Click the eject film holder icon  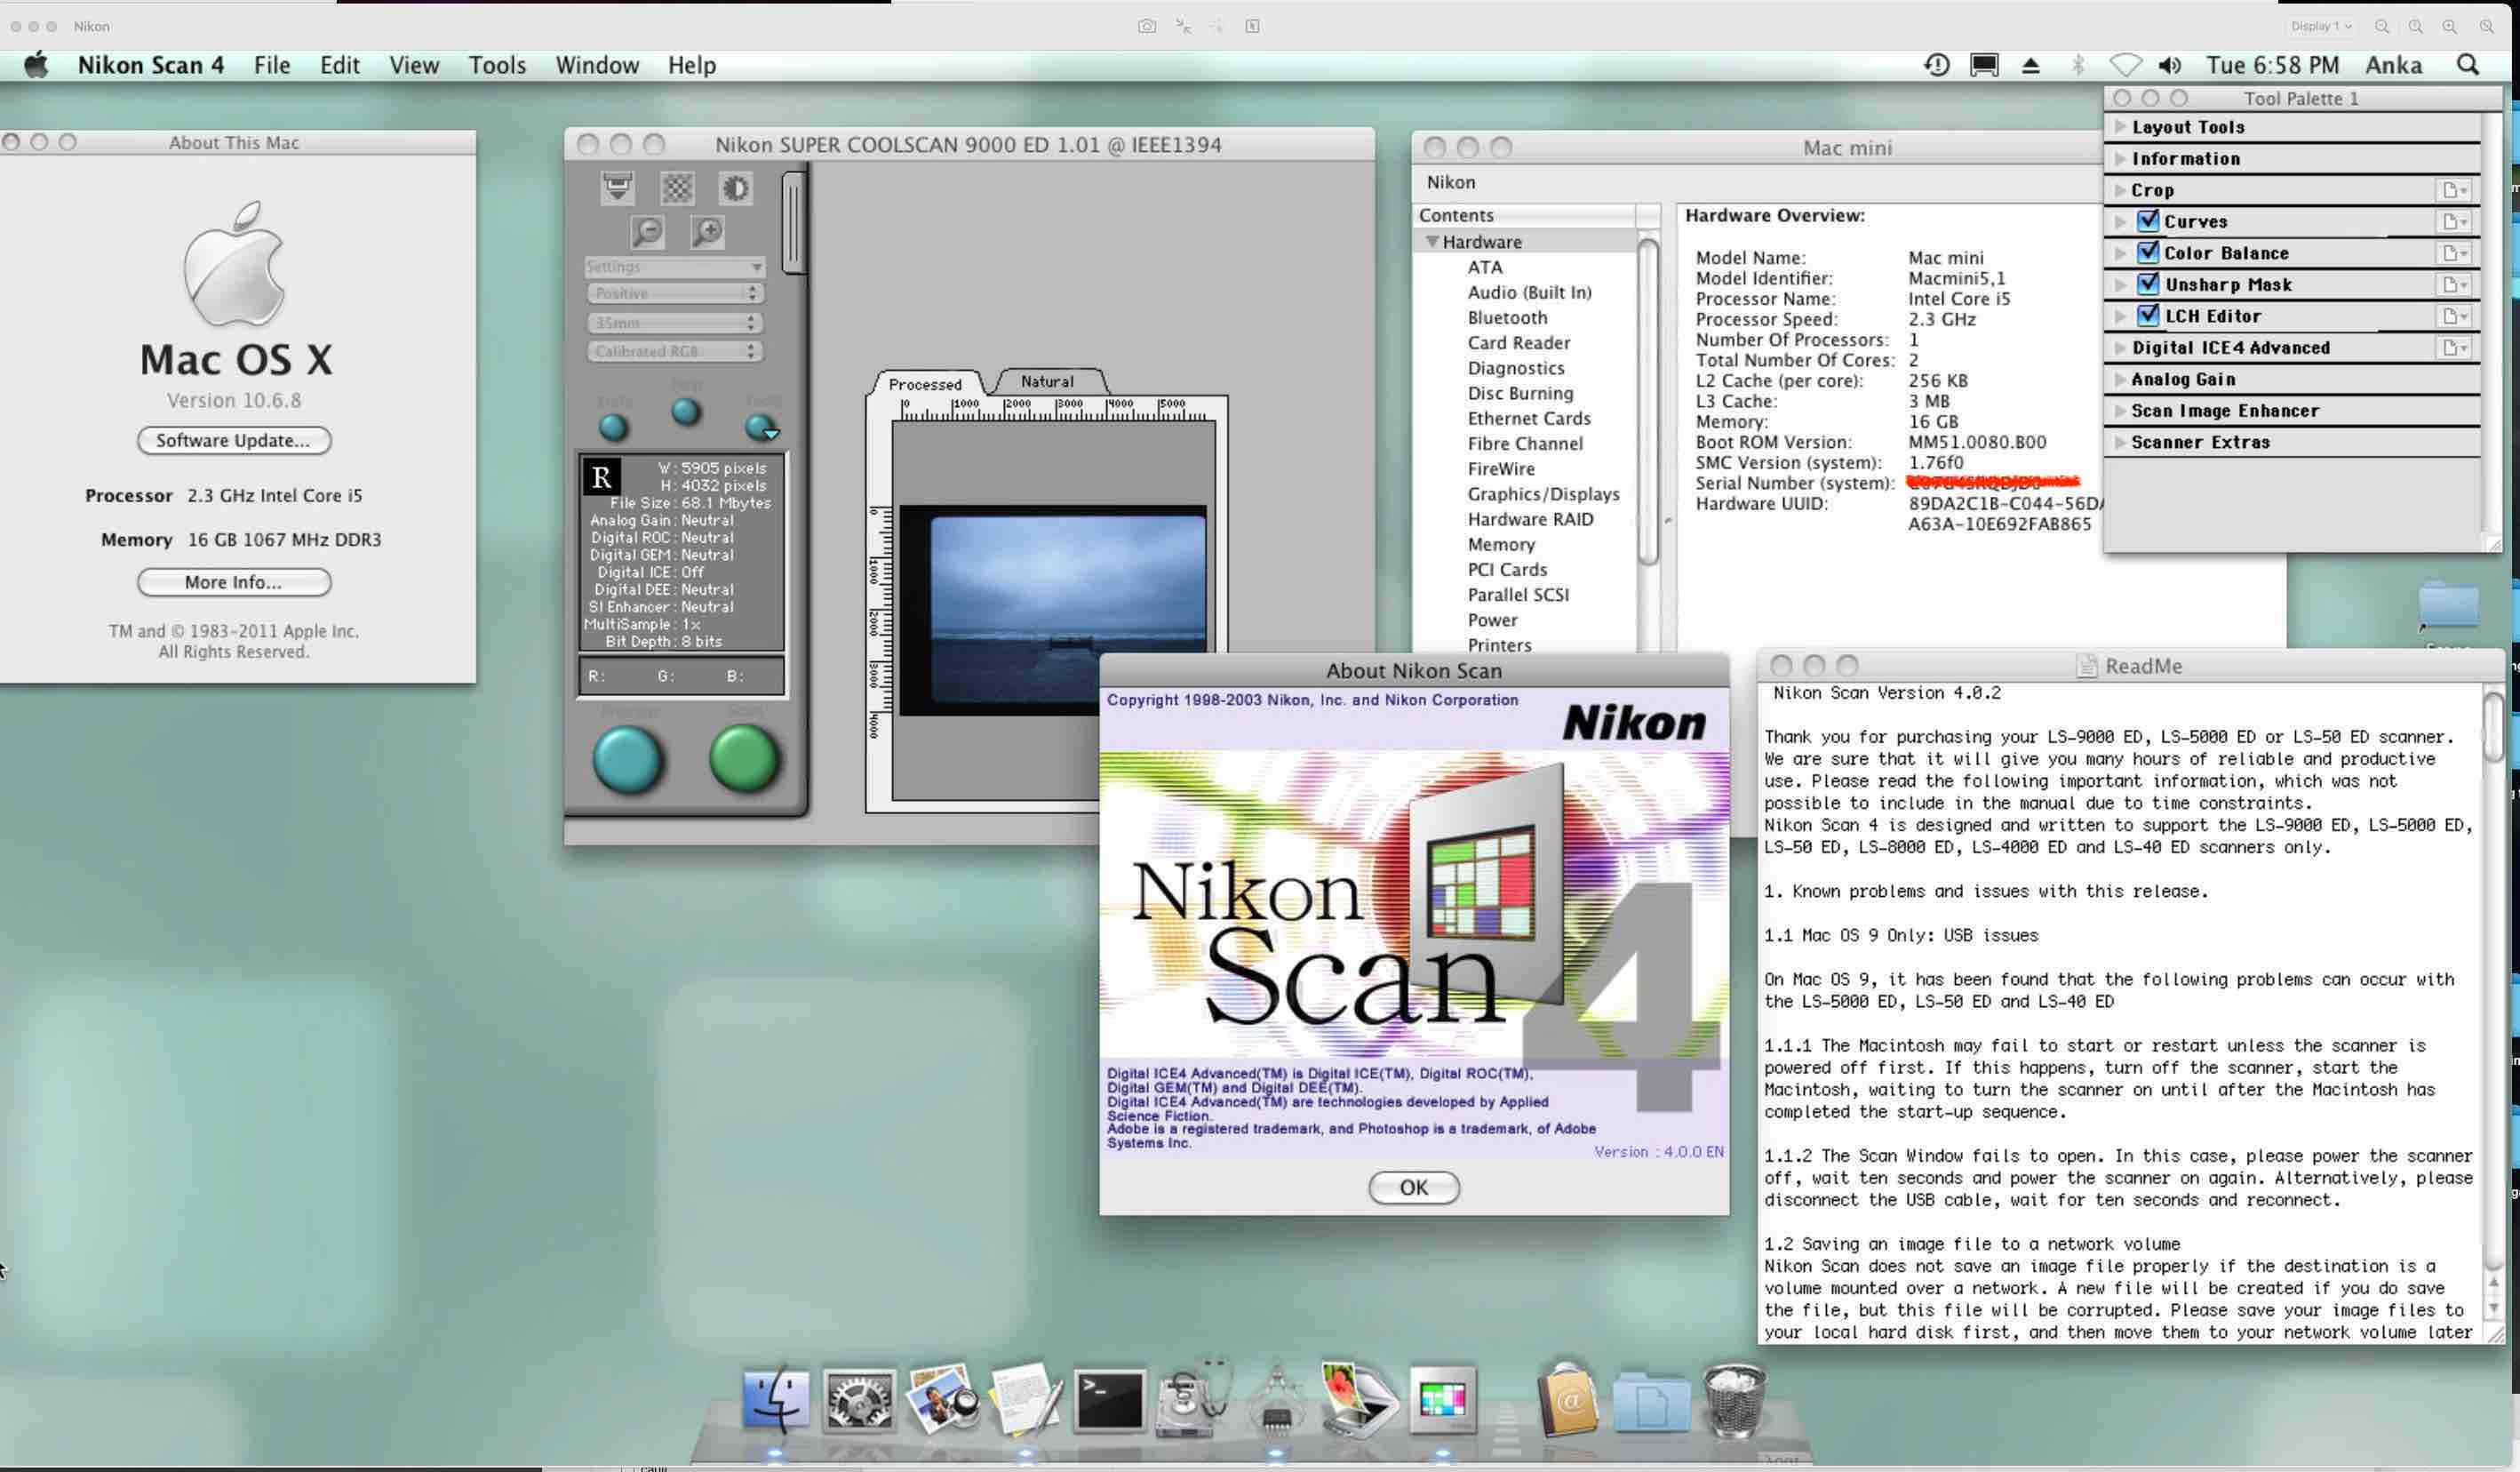617,188
